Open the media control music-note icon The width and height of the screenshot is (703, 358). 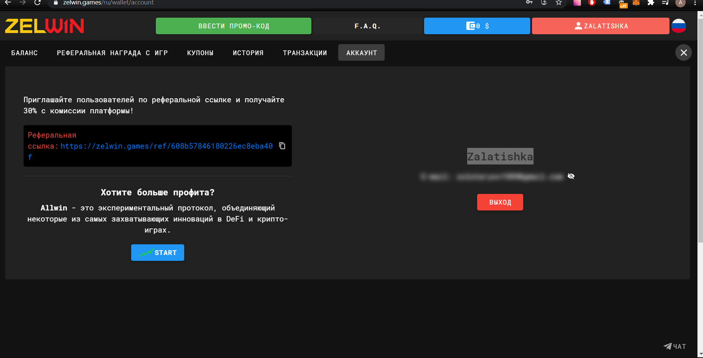point(665,3)
